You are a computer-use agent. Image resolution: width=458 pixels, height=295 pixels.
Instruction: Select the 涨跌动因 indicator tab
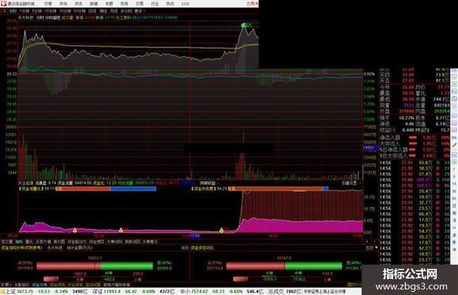click(x=132, y=242)
